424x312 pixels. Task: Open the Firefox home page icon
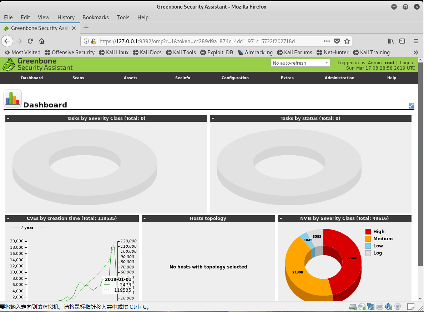[x=42, y=41]
